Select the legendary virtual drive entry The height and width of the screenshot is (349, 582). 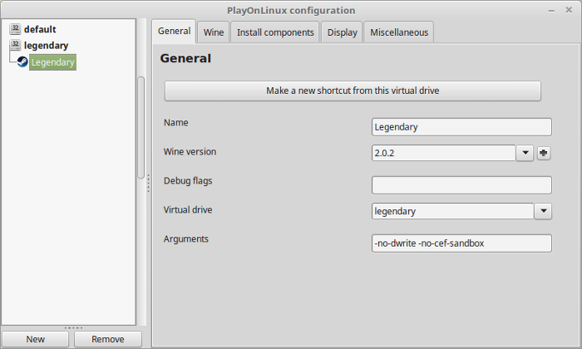coord(46,45)
